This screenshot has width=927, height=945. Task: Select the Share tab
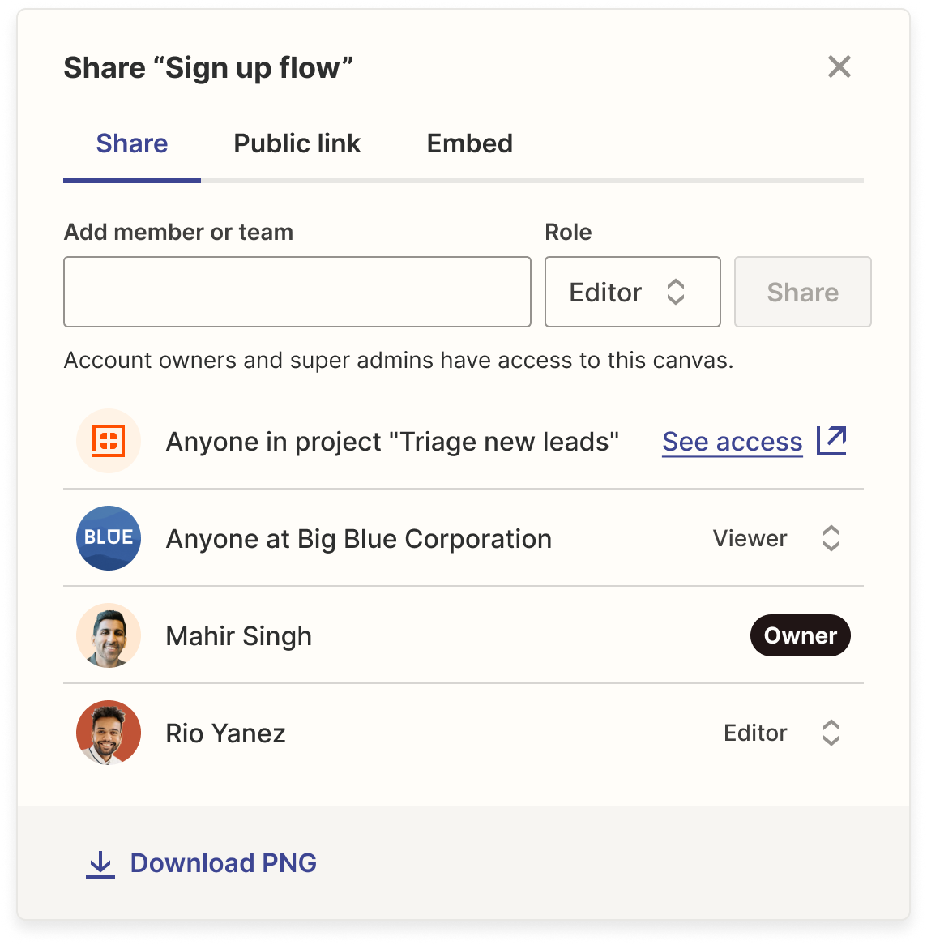click(x=132, y=143)
